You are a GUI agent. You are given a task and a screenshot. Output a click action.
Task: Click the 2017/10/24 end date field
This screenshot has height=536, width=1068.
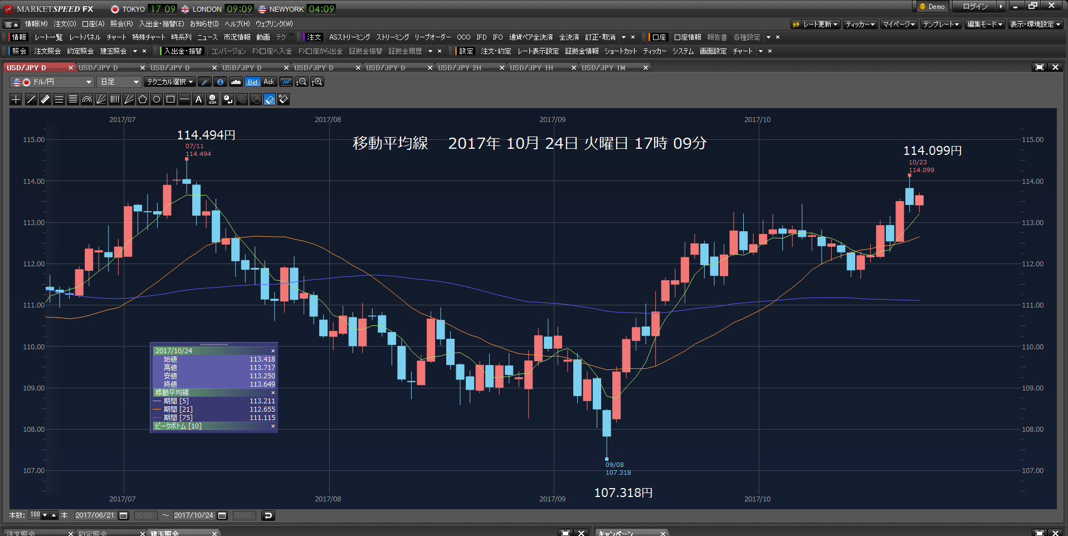tap(193, 515)
